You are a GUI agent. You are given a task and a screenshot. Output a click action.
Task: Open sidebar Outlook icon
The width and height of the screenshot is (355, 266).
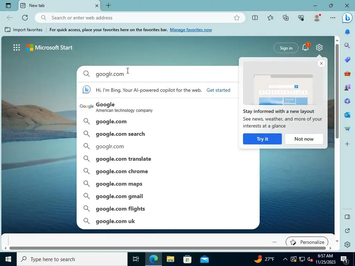click(347, 115)
